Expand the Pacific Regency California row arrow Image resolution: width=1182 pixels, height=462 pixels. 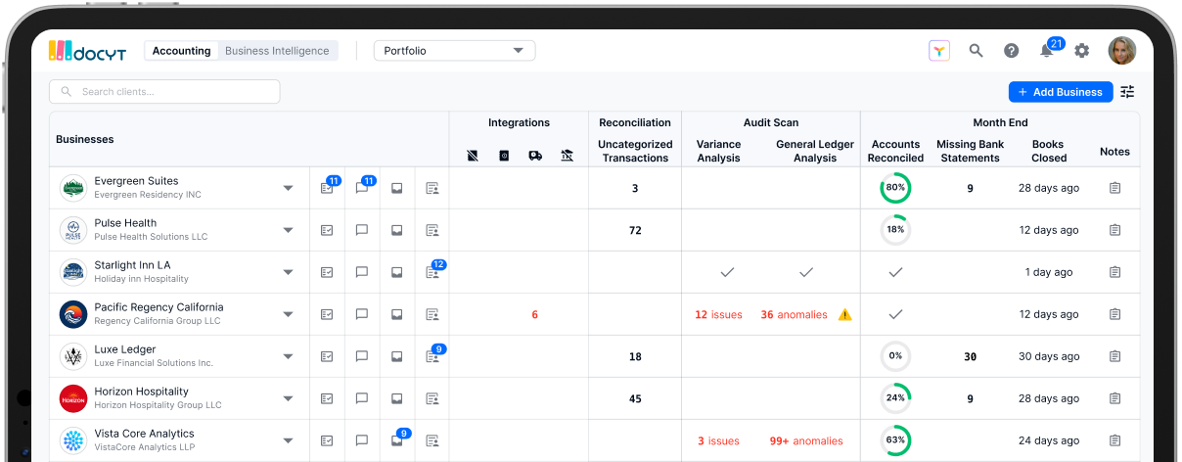(288, 314)
